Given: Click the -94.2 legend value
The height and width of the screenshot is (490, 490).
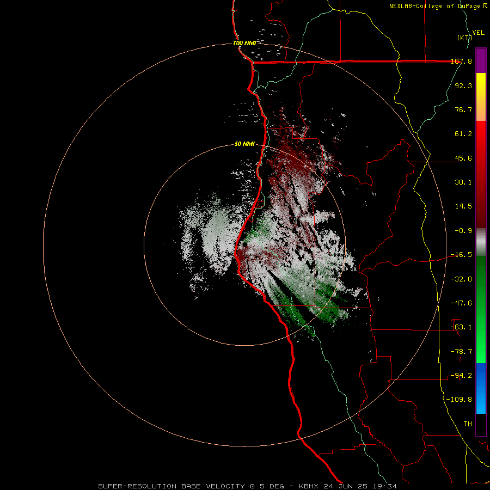Looking at the screenshot, I should (x=461, y=376).
